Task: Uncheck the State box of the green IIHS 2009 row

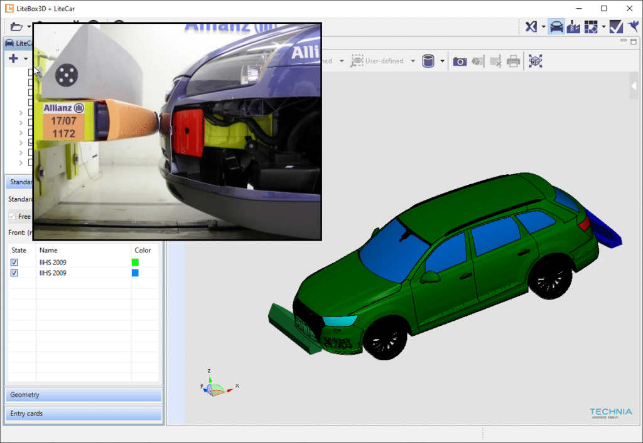Action: tap(14, 262)
